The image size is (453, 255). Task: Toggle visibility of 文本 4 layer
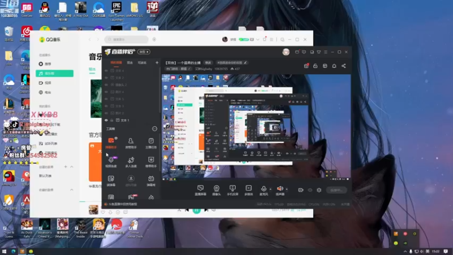pyautogui.click(x=106, y=70)
